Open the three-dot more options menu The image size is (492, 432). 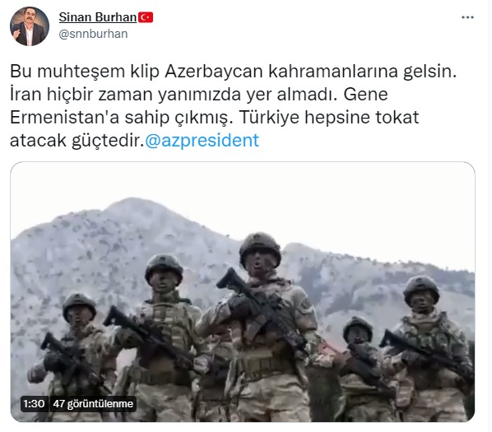[467, 17]
